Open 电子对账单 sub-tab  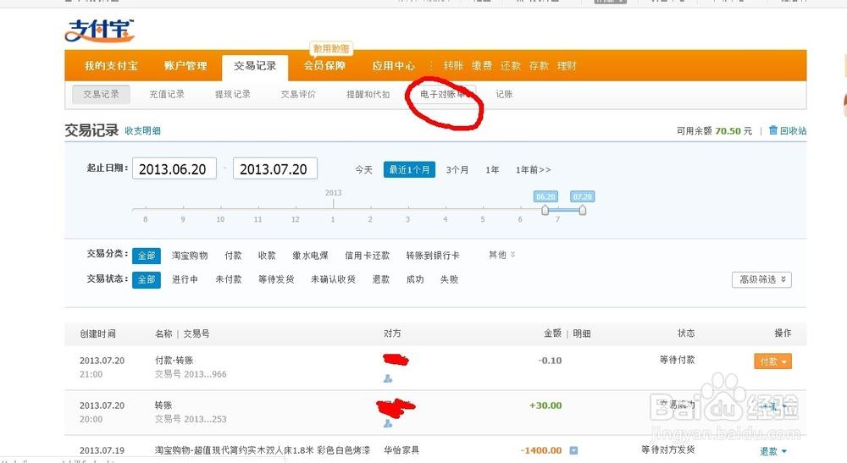point(446,94)
